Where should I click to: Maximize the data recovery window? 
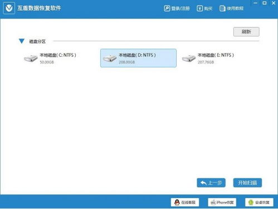[265, 3]
